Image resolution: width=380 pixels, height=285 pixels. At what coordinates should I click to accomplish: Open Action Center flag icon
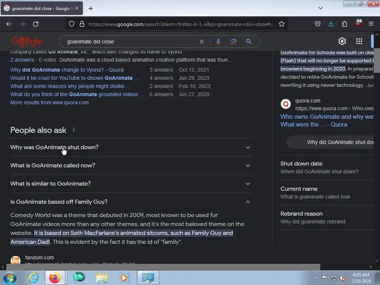324,278
